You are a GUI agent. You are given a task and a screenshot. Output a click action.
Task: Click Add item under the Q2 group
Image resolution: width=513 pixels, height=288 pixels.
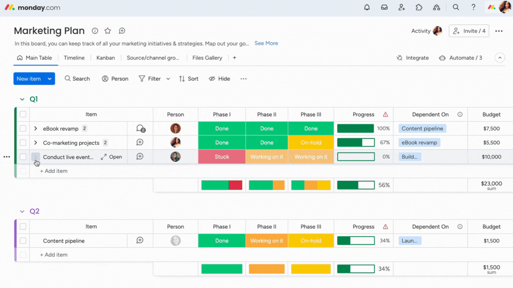(x=54, y=255)
